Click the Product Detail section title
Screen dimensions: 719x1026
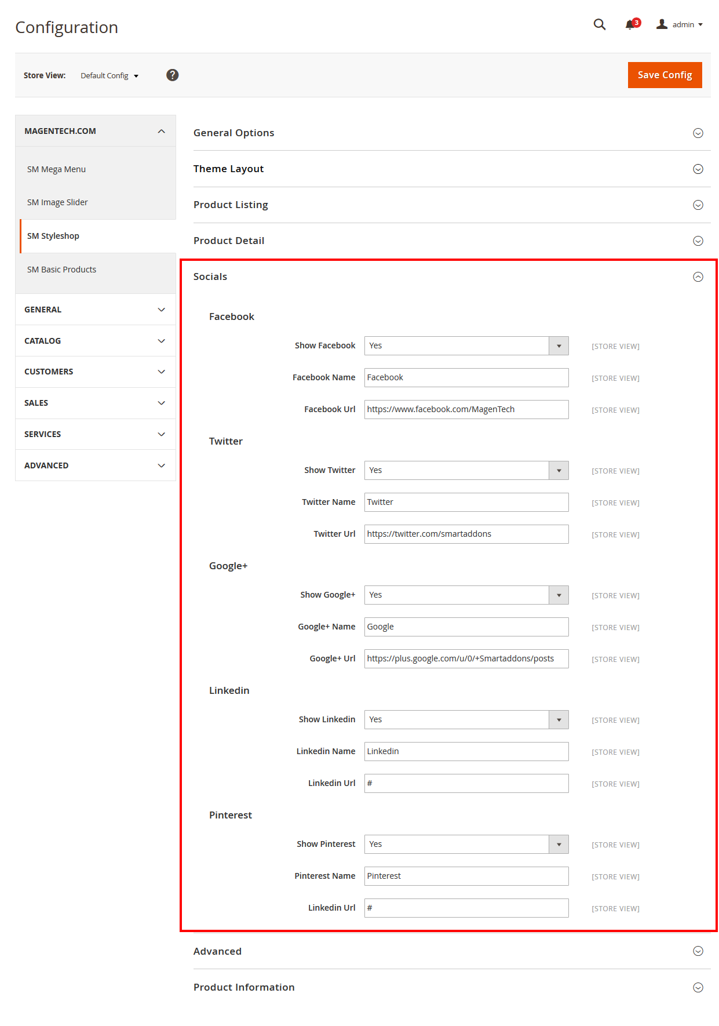coord(229,241)
